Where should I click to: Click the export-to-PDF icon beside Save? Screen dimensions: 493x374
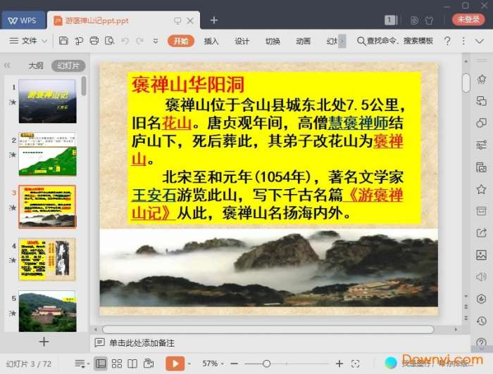[x=79, y=41]
